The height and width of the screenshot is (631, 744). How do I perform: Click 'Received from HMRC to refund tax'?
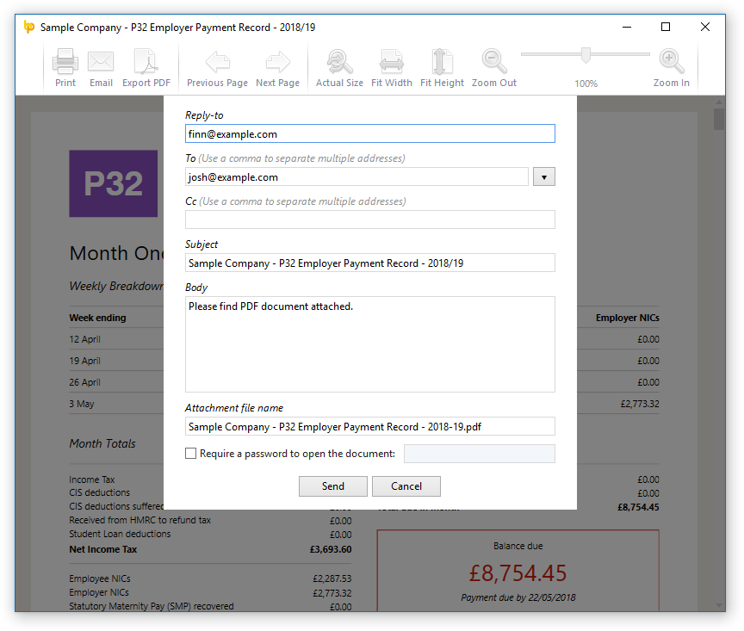click(140, 520)
